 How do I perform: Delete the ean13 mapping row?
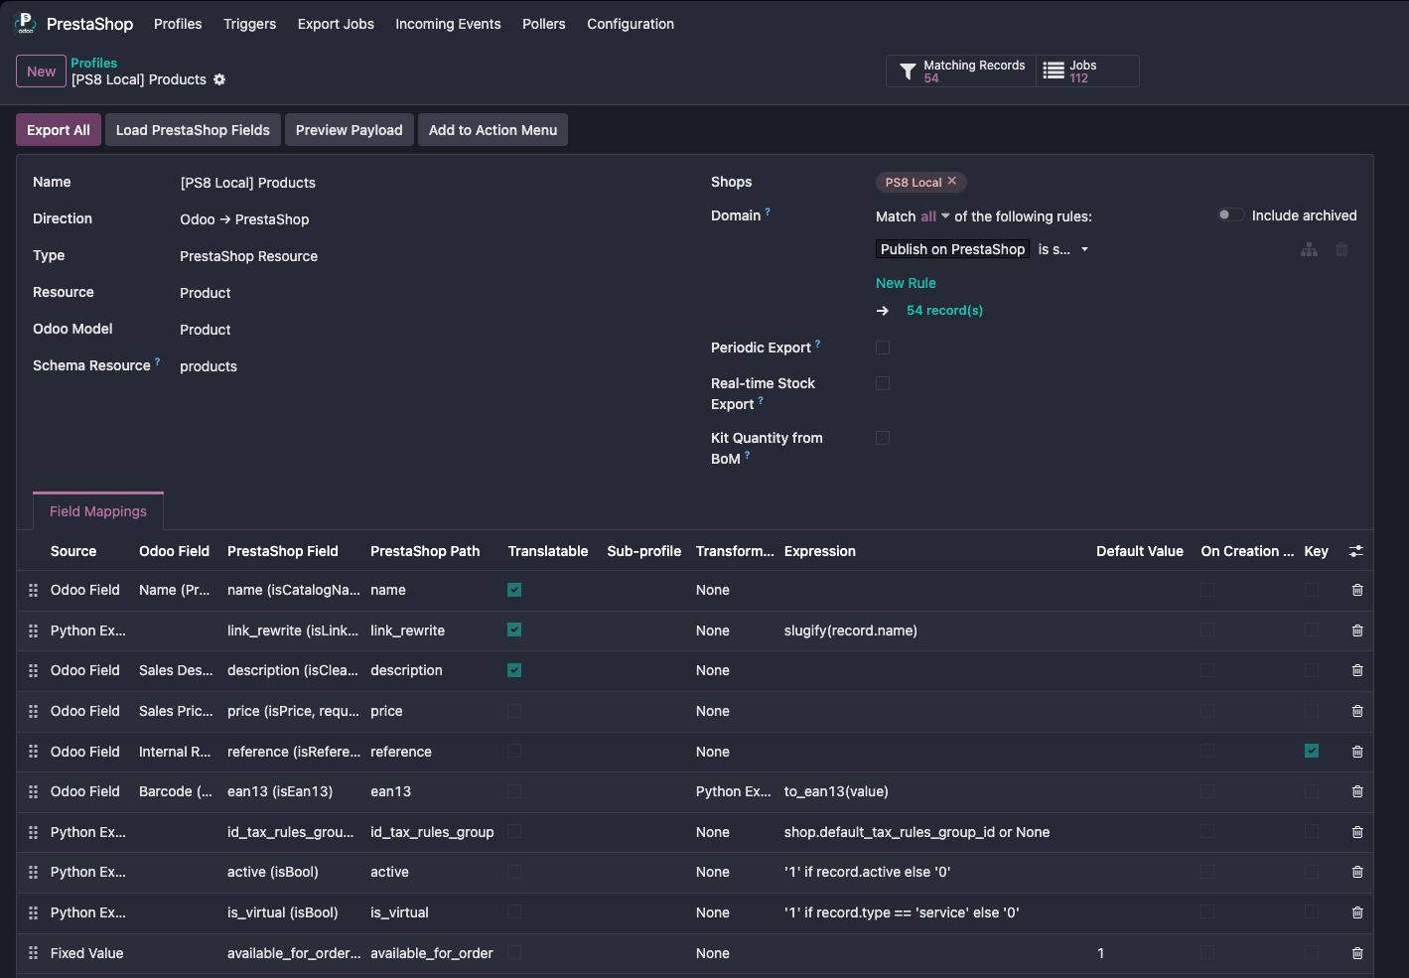click(x=1357, y=791)
